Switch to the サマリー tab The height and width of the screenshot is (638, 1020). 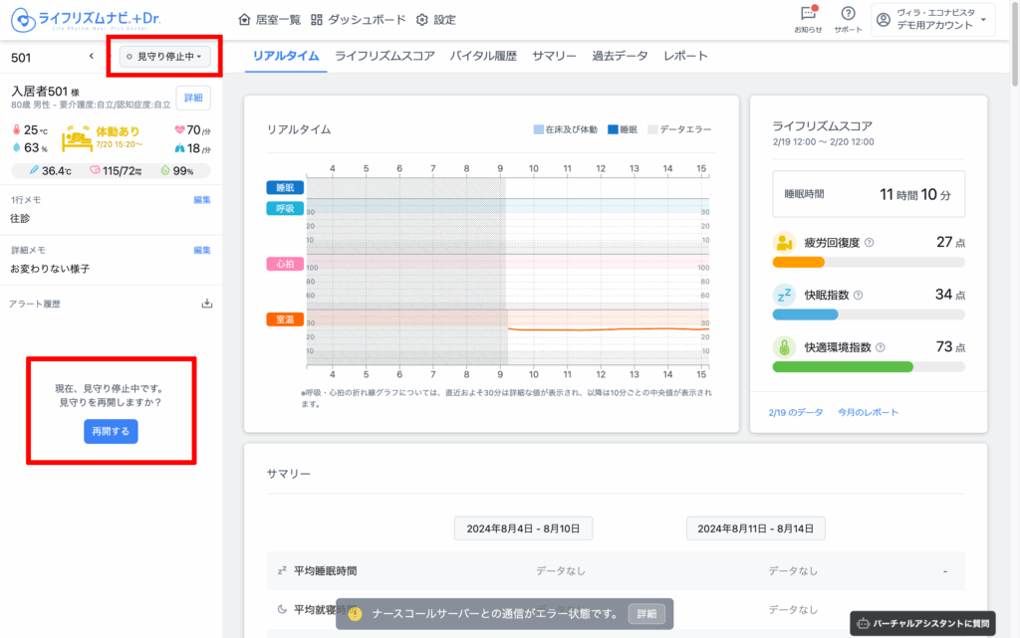coord(554,56)
